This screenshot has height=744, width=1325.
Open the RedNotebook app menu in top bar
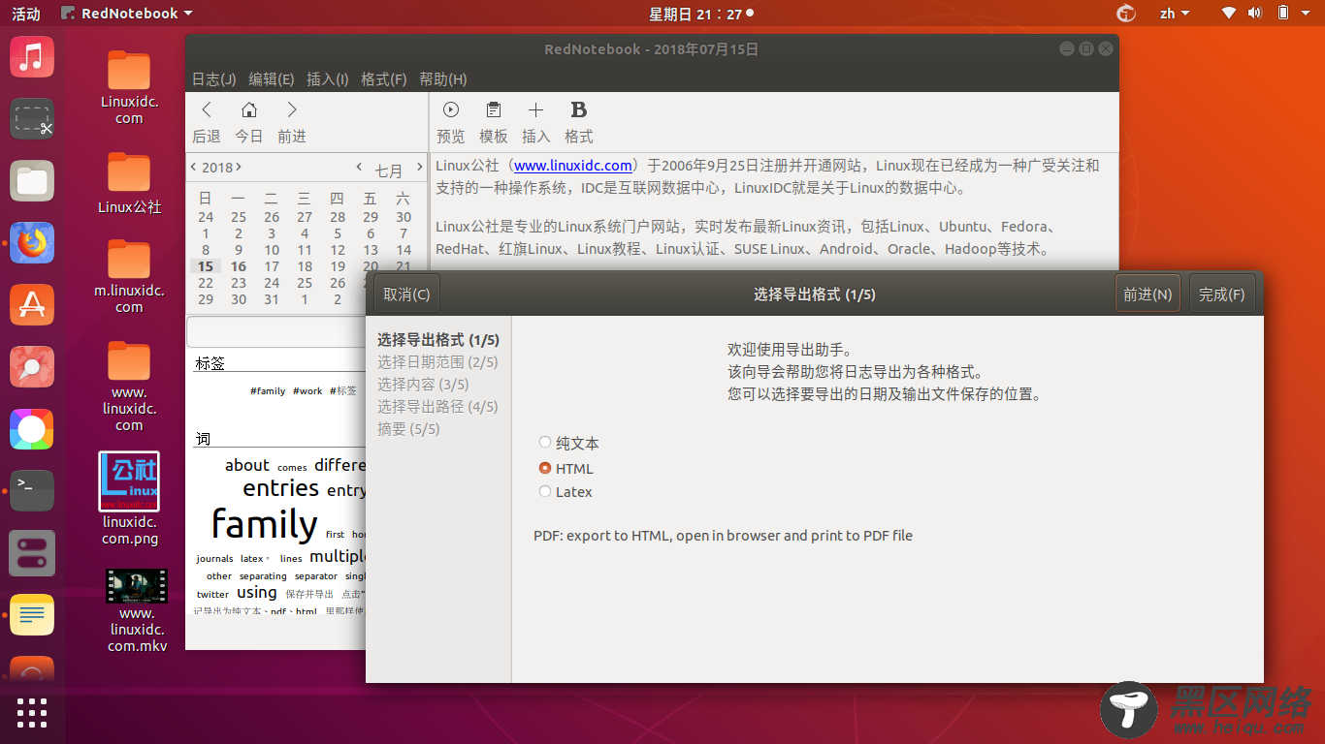(126, 13)
